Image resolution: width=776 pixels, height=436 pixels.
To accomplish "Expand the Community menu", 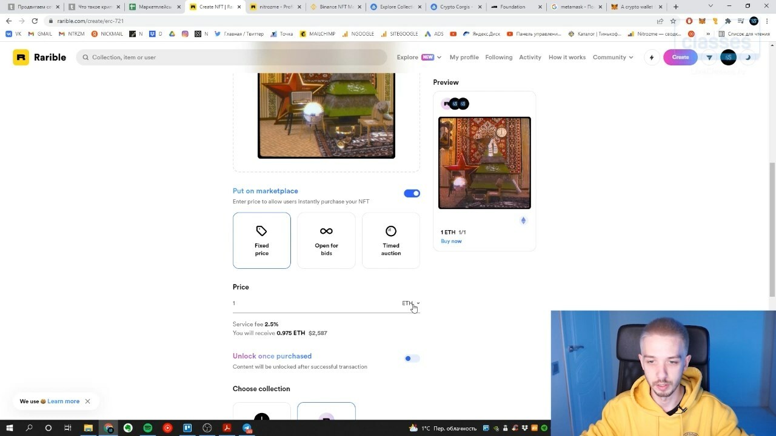I will 613,58.
